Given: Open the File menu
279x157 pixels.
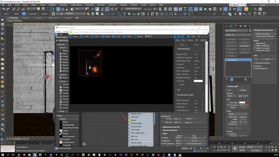Looking at the screenshot, I should pos(3,5).
